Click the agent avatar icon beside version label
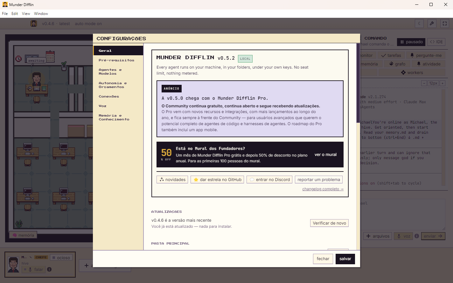 tap(34, 24)
